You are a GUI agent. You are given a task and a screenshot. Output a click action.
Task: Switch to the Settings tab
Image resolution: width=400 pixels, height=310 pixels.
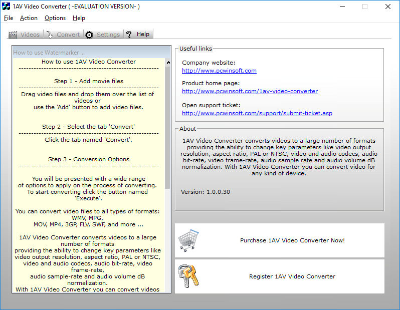104,35
